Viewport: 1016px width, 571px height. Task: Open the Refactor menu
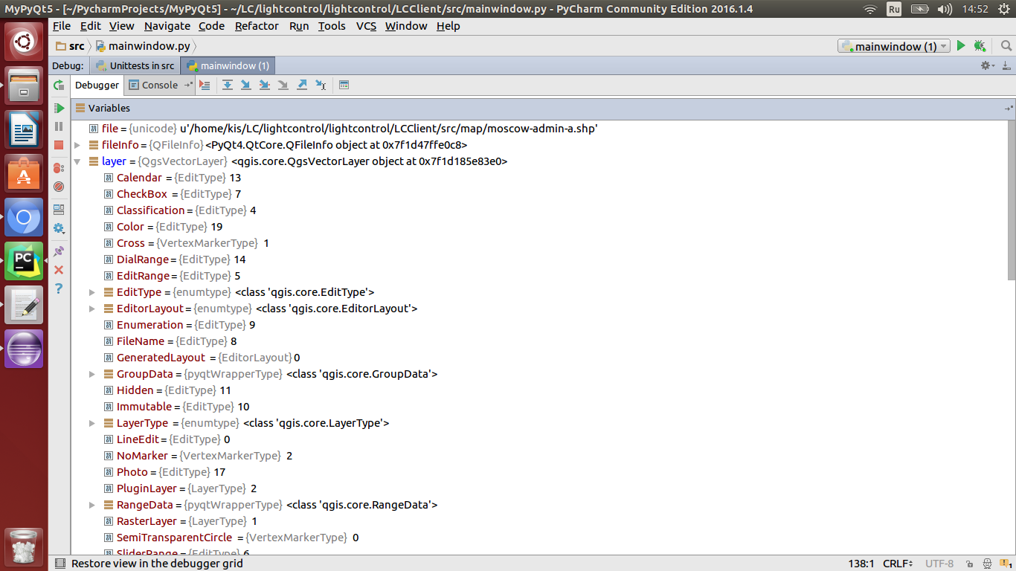257,26
